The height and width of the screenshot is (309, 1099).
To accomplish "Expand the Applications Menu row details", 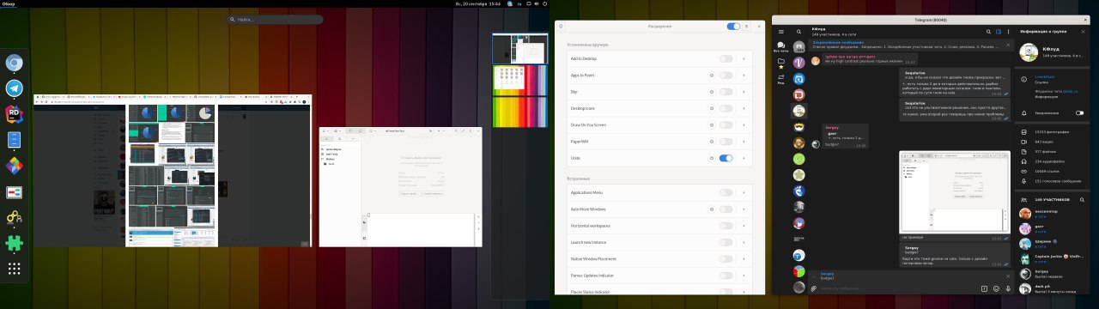I will pos(744,192).
